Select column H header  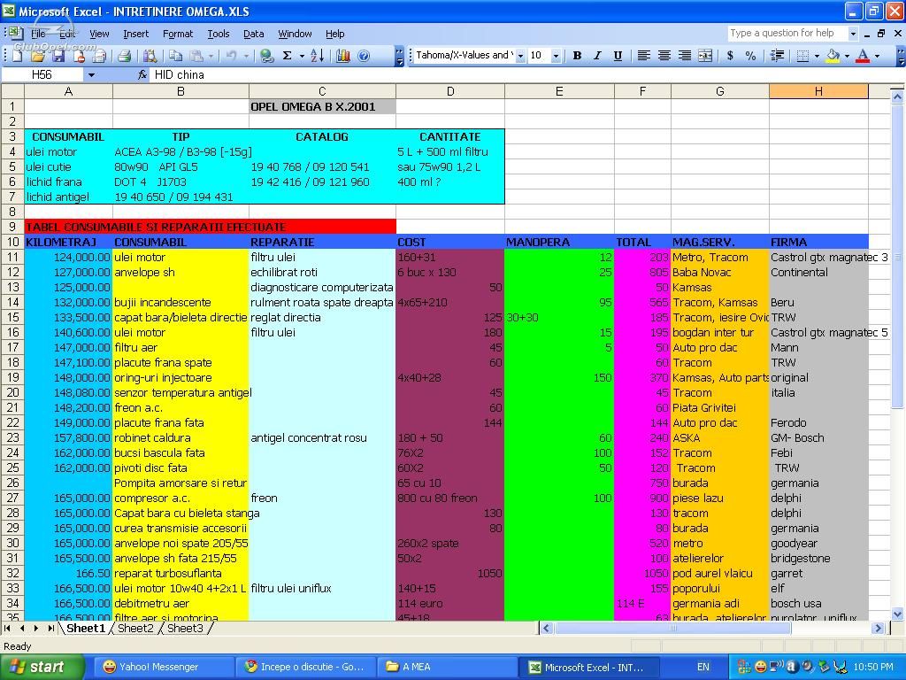point(818,91)
